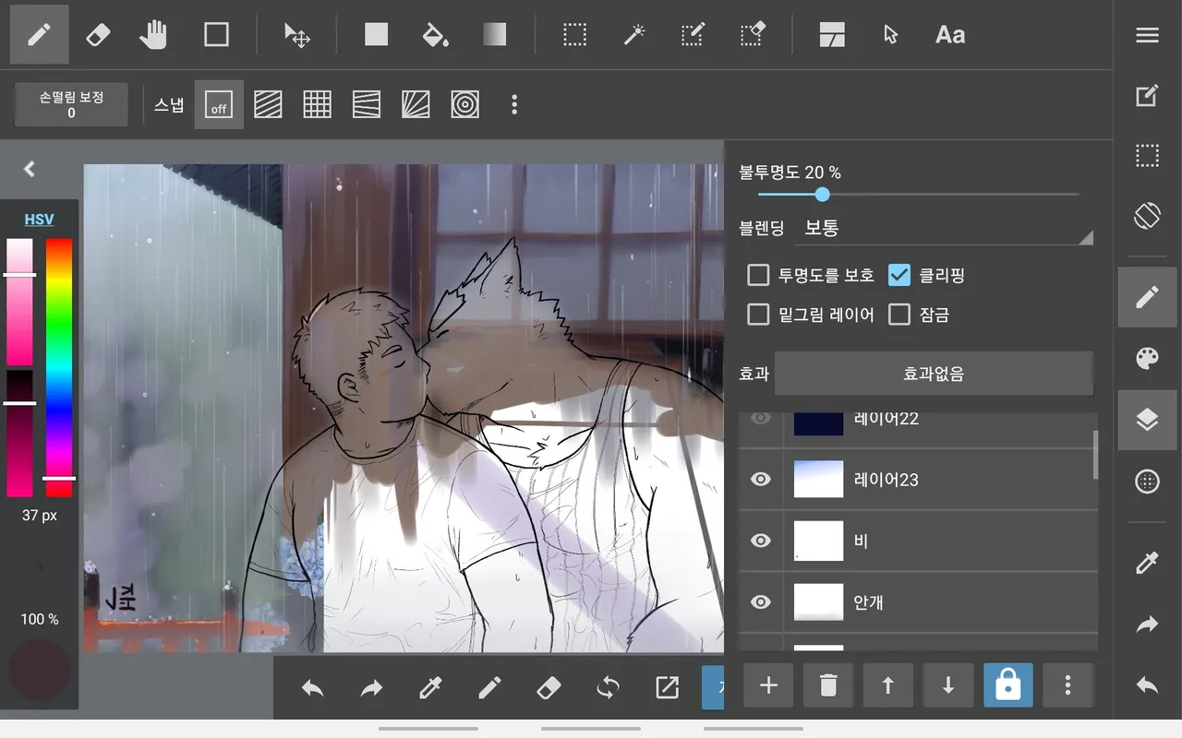This screenshot has height=738, width=1182.
Task: Collapse the color panel with arrow
Action: [30, 169]
